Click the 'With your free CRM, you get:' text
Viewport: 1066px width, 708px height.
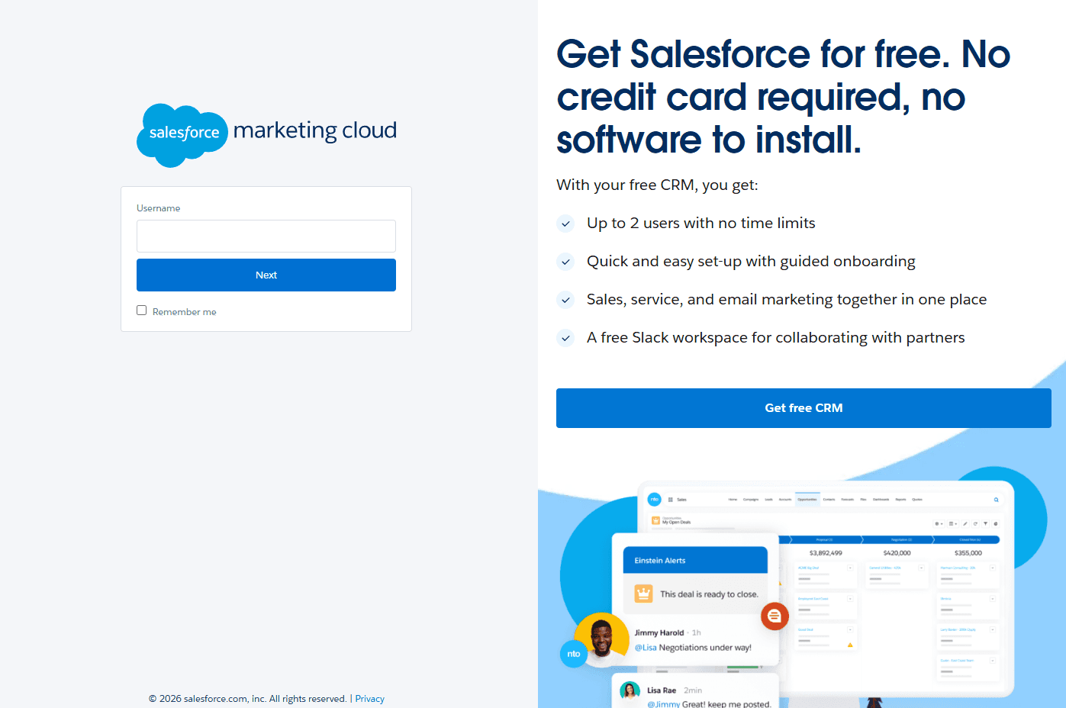[657, 185]
